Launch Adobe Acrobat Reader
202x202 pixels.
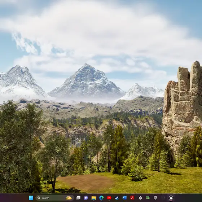click(x=132, y=198)
